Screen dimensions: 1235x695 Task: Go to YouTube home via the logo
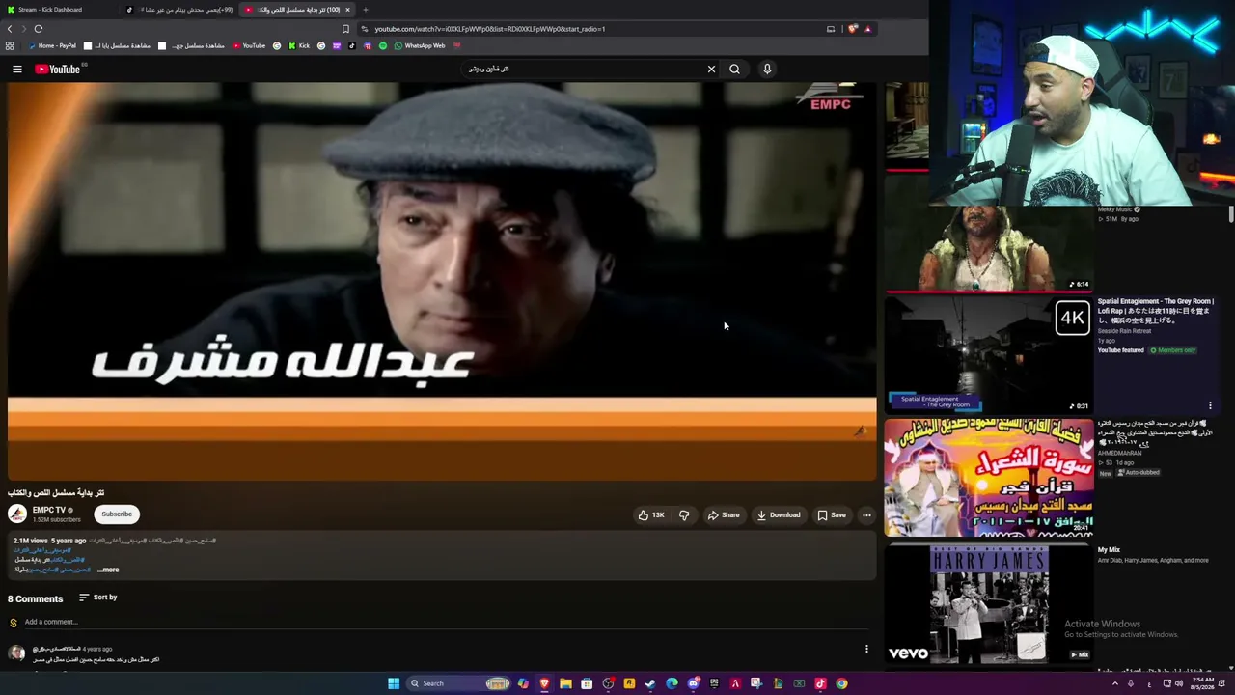click(x=58, y=69)
